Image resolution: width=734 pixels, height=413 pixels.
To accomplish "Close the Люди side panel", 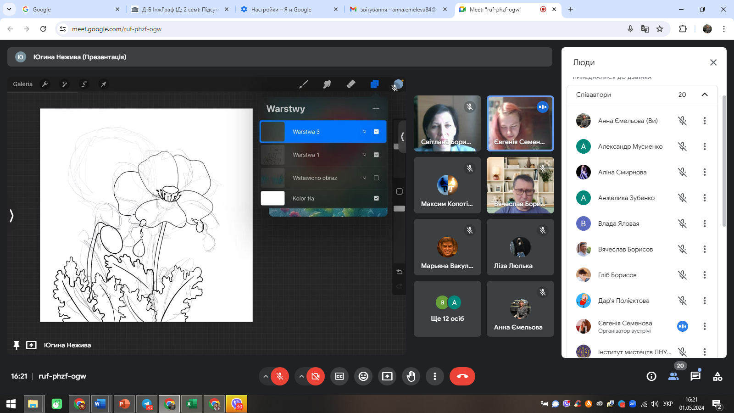I will (x=713, y=62).
